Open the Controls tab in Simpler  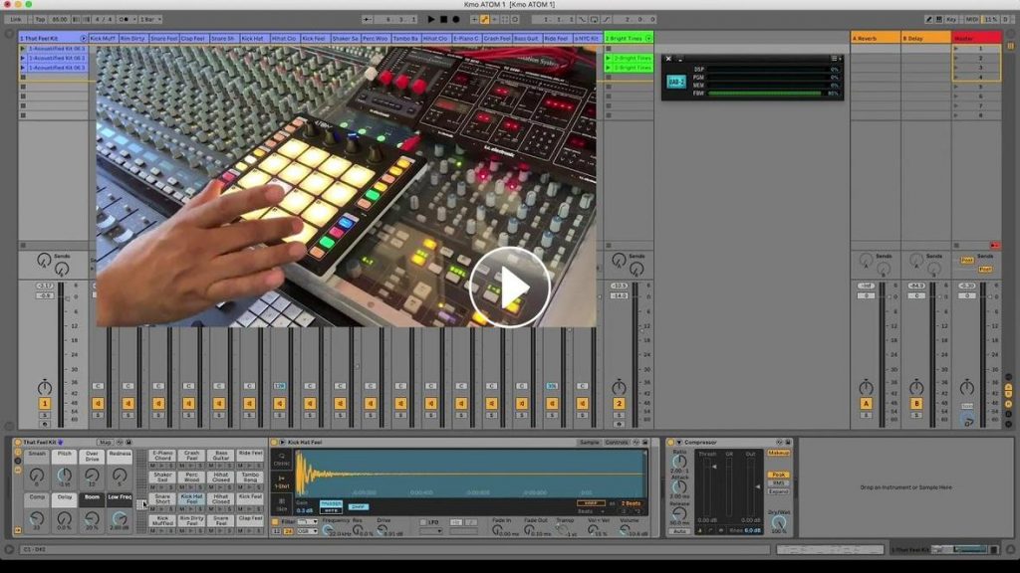click(x=616, y=443)
